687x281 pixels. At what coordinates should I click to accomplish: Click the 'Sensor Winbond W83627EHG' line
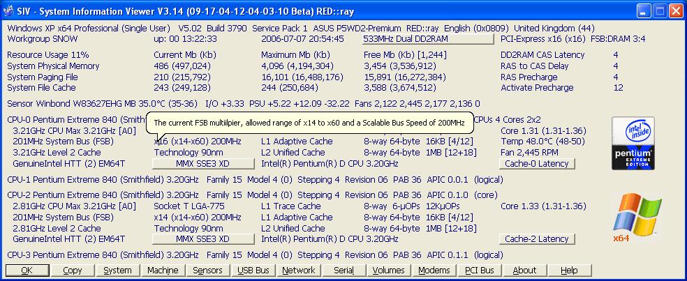(244, 104)
